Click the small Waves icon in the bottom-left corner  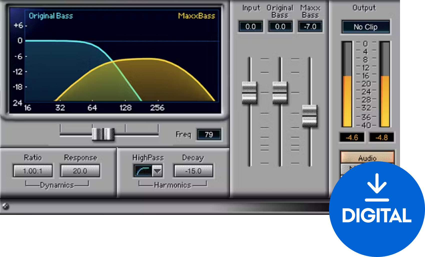5,206
